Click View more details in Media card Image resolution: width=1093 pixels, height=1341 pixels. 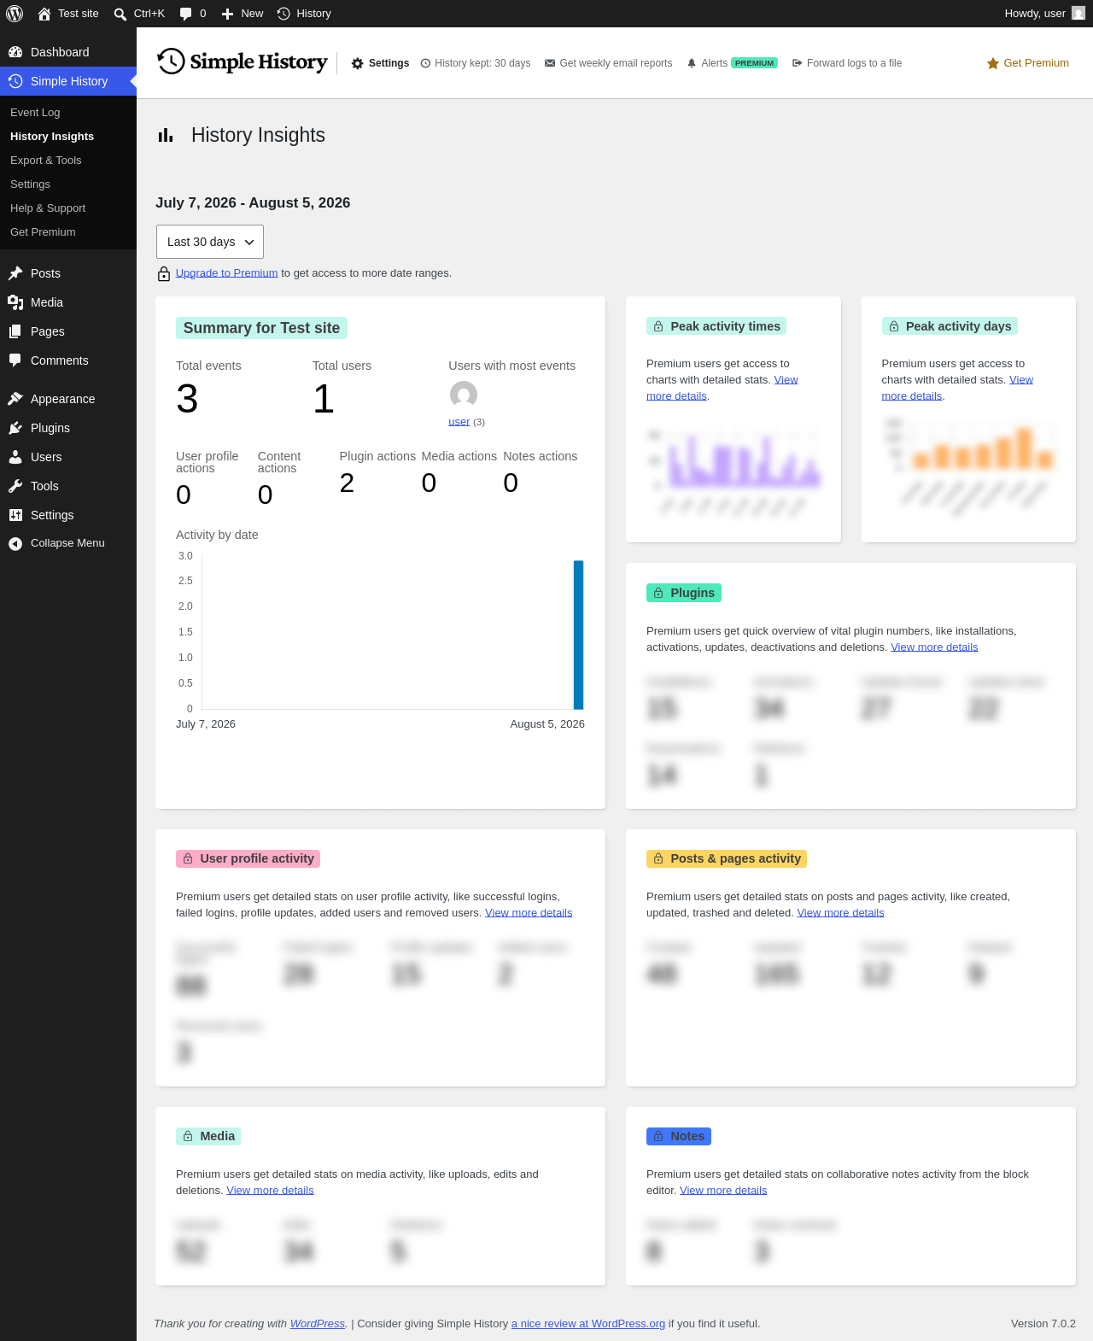(x=270, y=1191)
